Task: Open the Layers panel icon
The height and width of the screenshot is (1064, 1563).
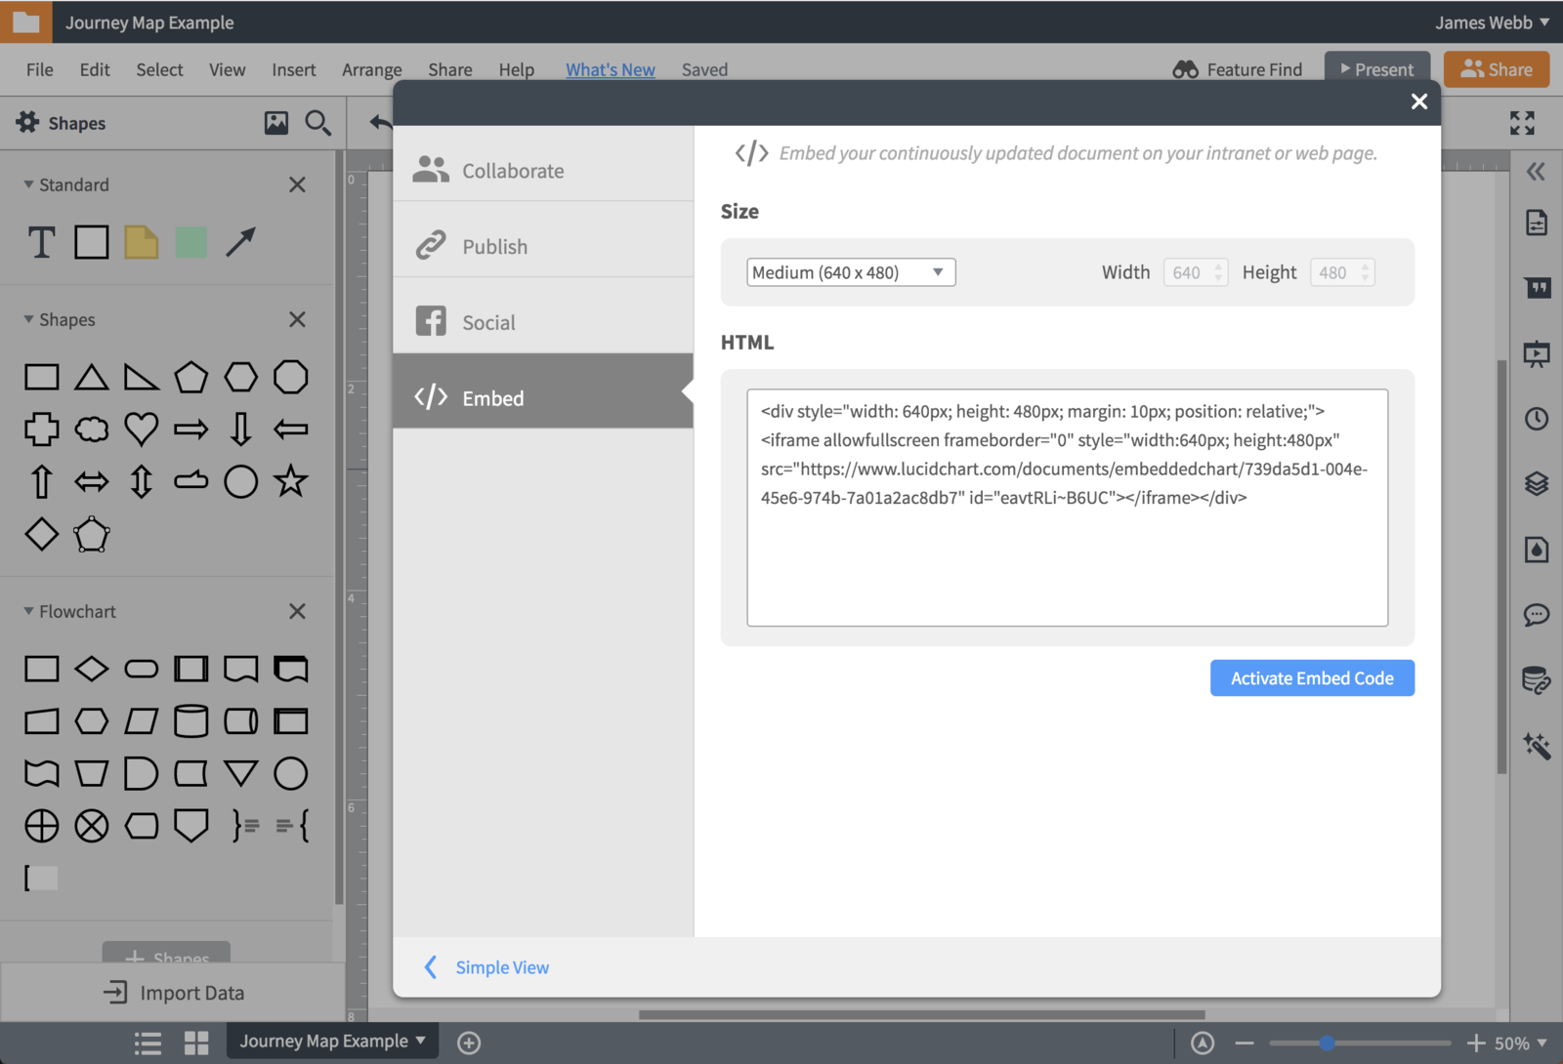Action: click(x=1536, y=483)
